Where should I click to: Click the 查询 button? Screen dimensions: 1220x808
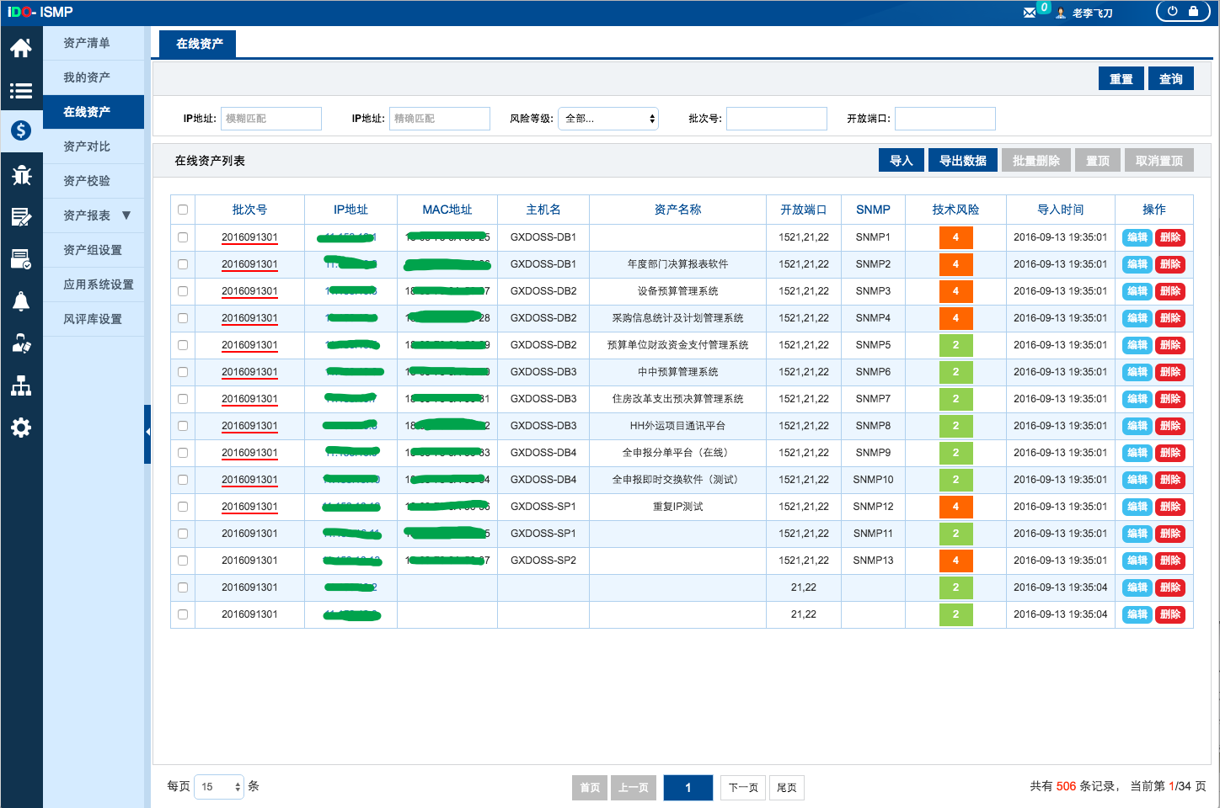point(1171,78)
